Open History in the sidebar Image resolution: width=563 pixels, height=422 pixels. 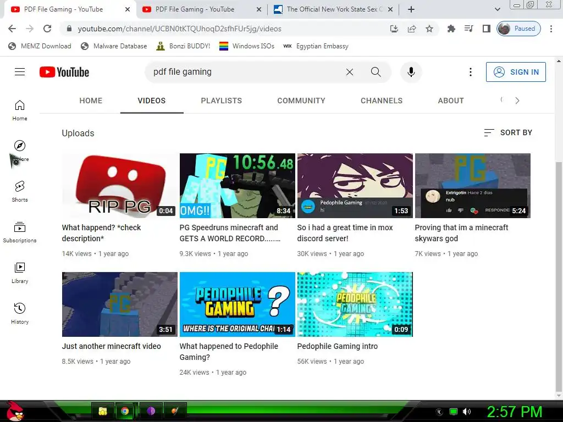tap(20, 314)
